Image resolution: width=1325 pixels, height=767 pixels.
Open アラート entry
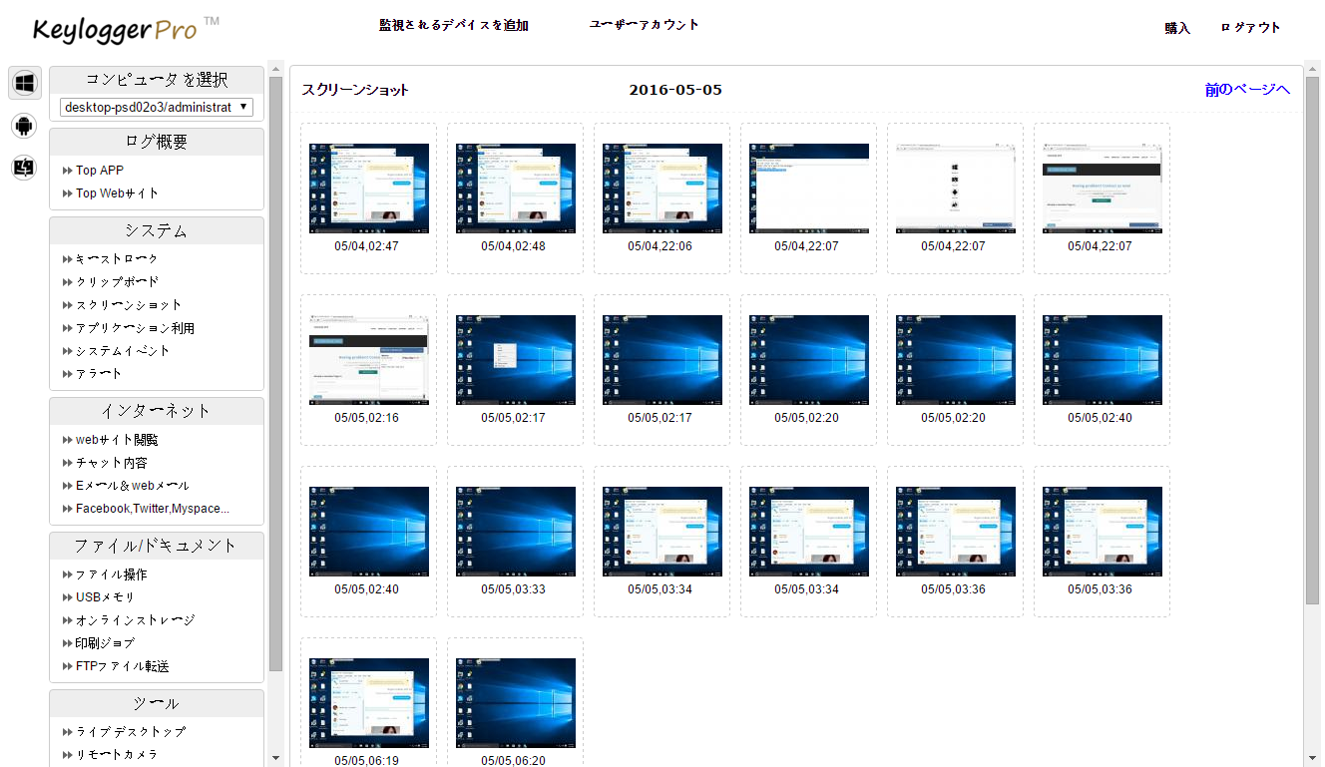point(99,374)
